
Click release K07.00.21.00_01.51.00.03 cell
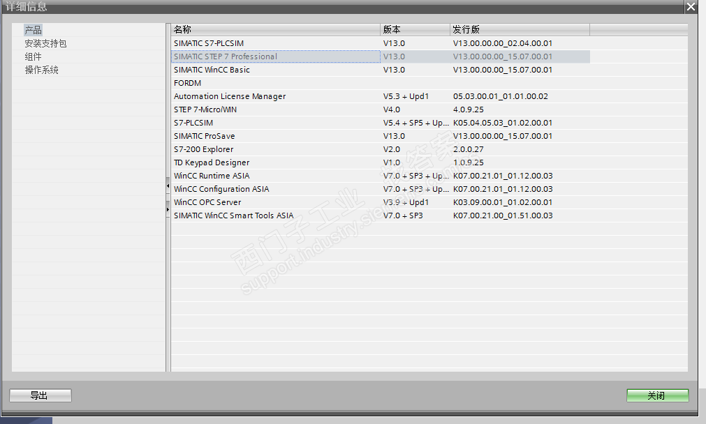click(x=503, y=215)
